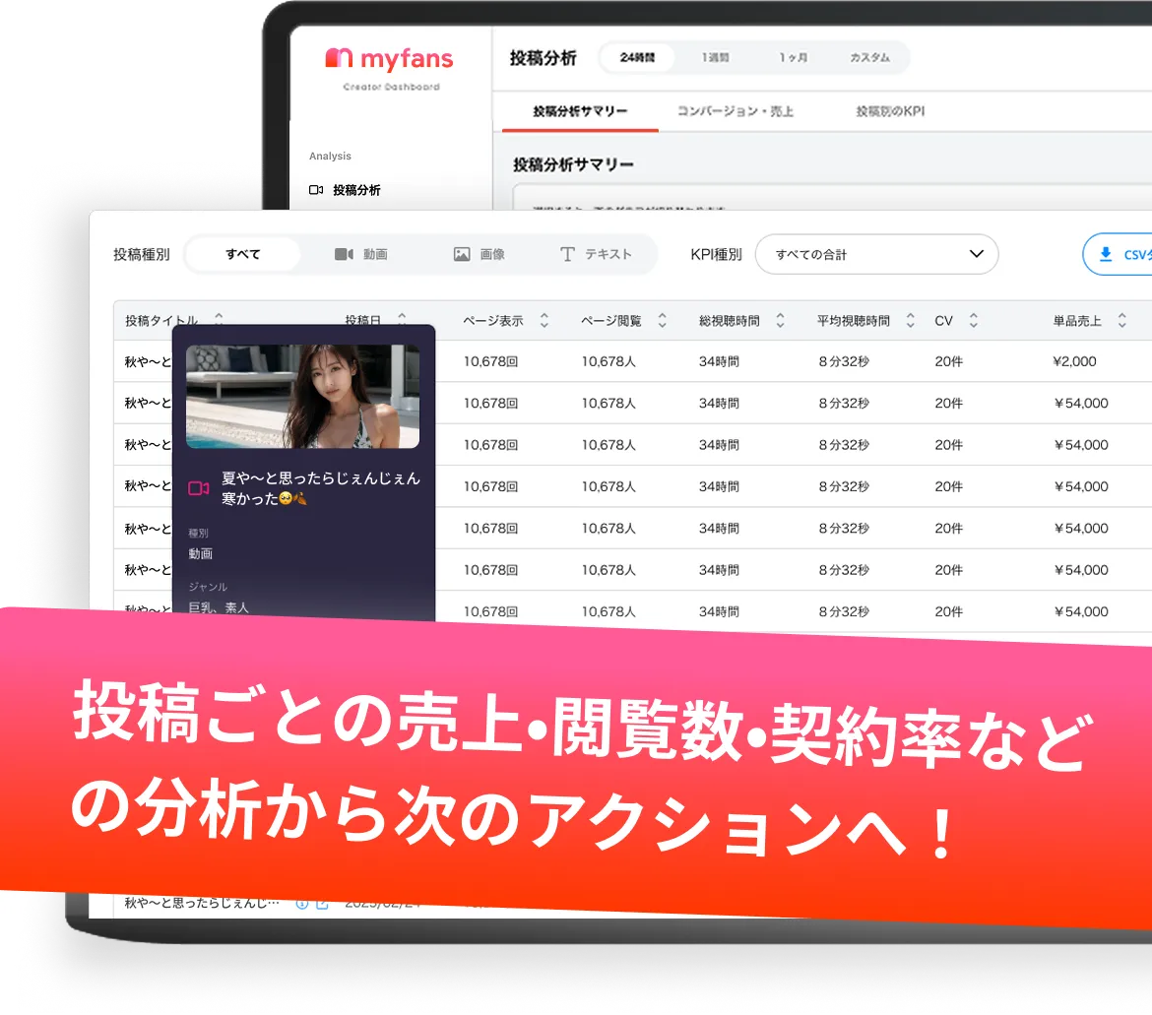Click the myfans logo
The height and width of the screenshot is (1015, 1152).
coord(389,59)
